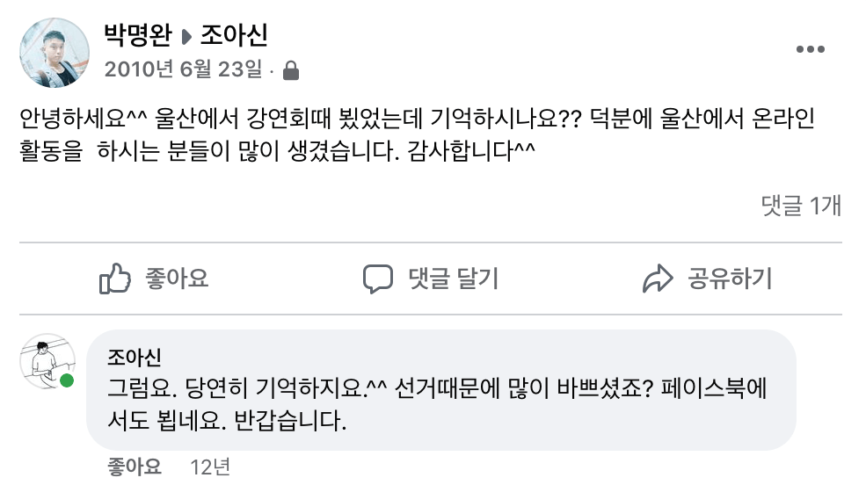
Task: Click the triangle arrow between the two names
Action: pyautogui.click(x=186, y=37)
